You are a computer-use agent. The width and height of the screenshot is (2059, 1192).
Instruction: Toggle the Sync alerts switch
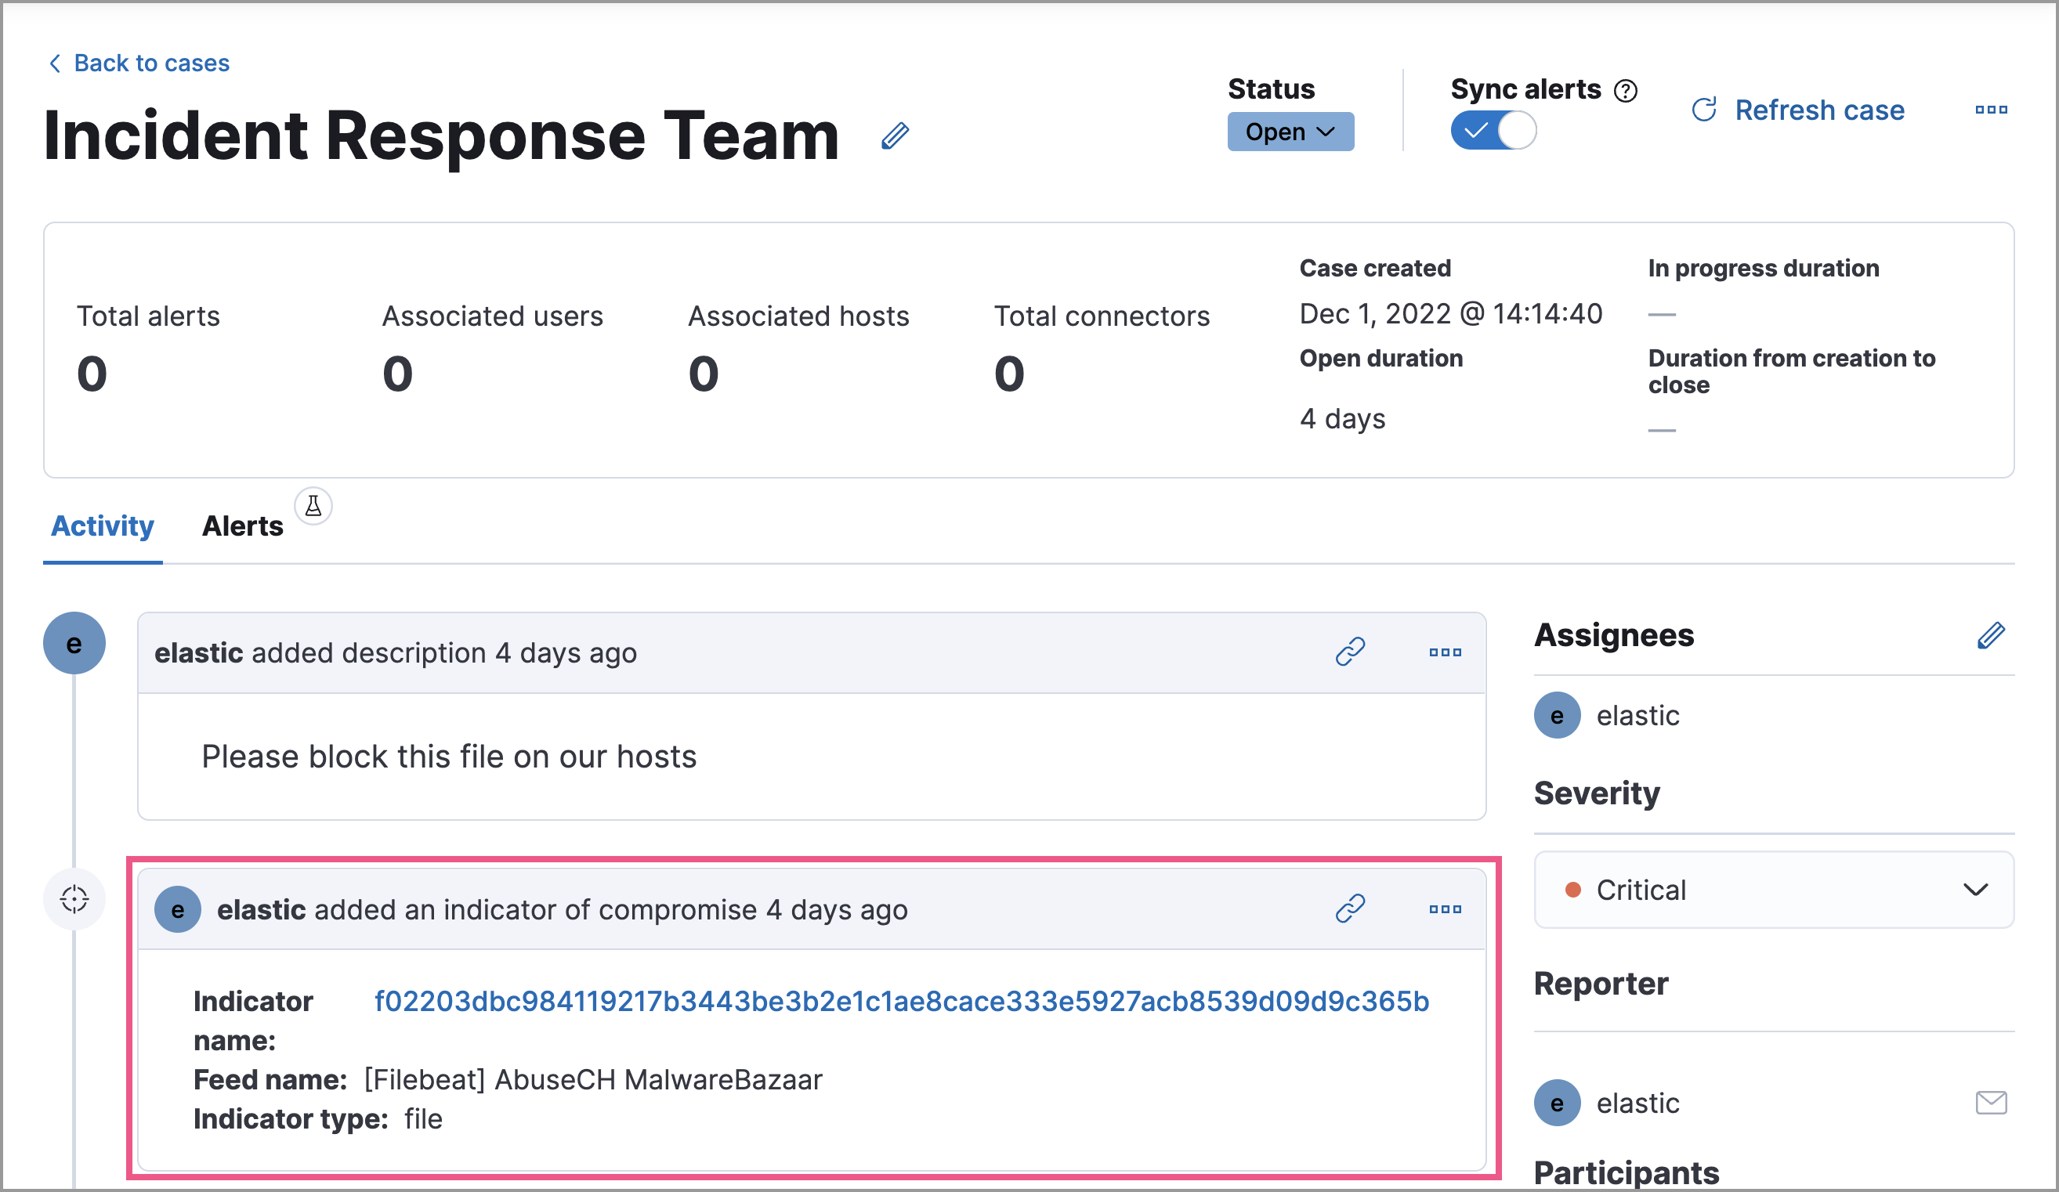[x=1493, y=132]
